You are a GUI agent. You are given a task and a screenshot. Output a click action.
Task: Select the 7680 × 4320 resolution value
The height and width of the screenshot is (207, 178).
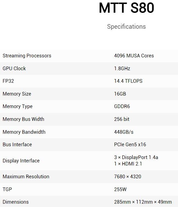(128, 177)
